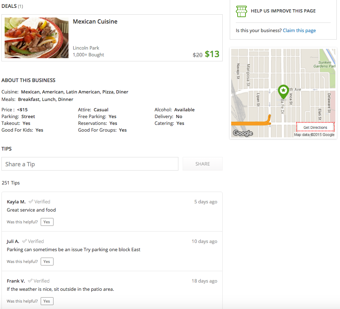Open the Mexican Cuisine deal title
Image resolution: width=340 pixels, height=309 pixels.
click(x=95, y=21)
